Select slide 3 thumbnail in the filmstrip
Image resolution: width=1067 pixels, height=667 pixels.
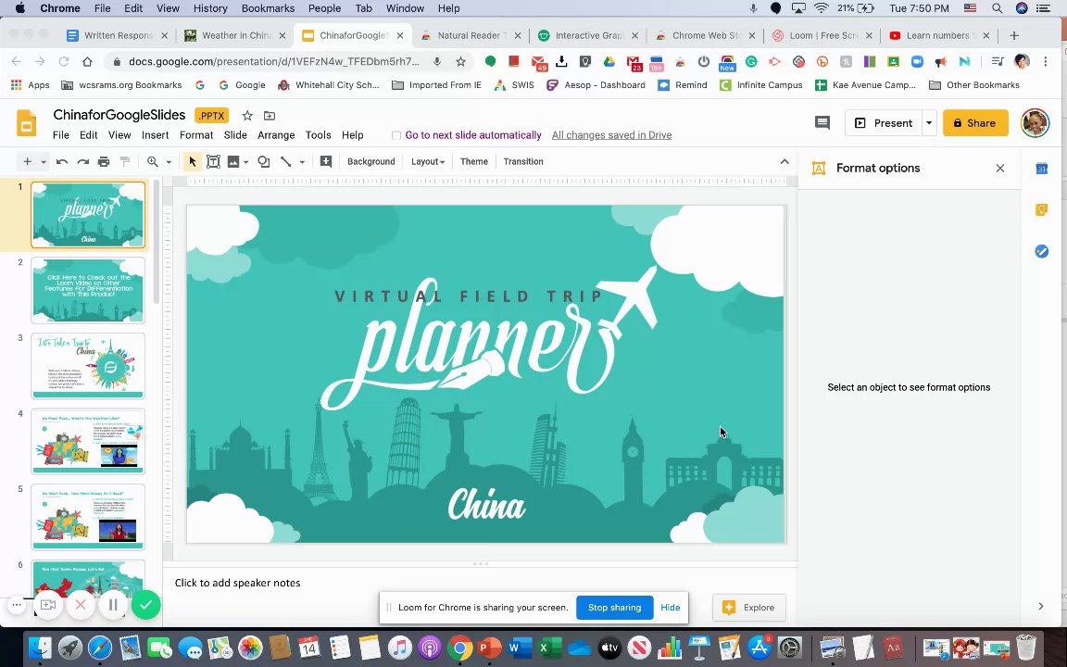click(x=88, y=366)
